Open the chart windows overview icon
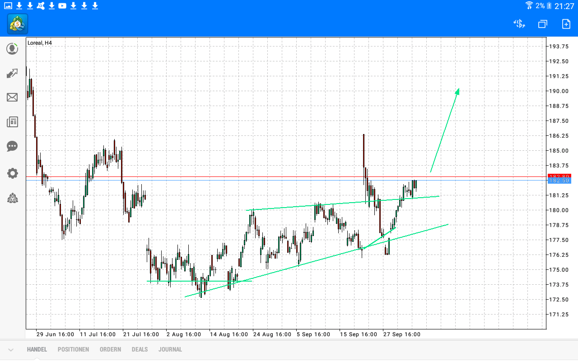Image resolution: width=578 pixels, height=361 pixels. click(542, 23)
